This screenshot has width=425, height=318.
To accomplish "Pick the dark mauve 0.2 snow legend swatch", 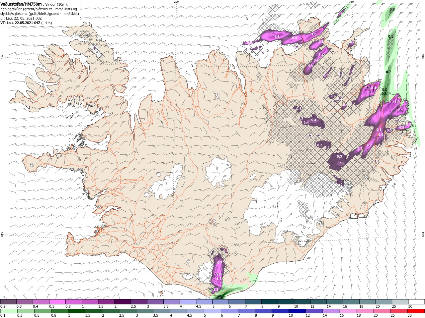I will click(8, 302).
